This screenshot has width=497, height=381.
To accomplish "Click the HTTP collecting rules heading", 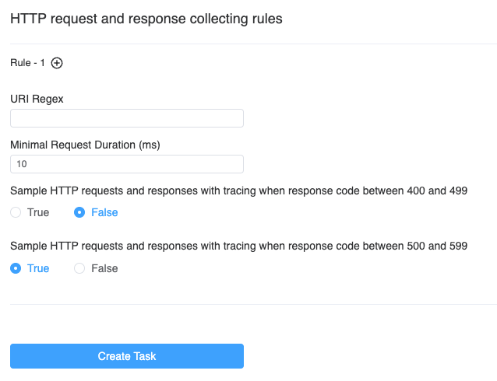I will pos(146,19).
